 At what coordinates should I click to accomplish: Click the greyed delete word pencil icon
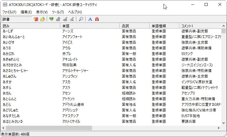[72, 19]
